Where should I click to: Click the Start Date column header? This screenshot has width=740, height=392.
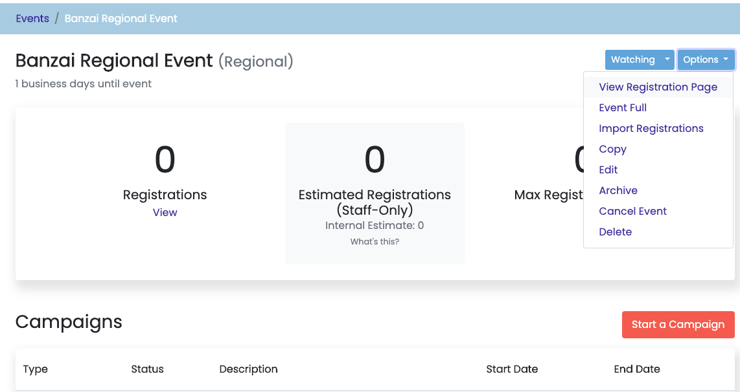pos(512,369)
